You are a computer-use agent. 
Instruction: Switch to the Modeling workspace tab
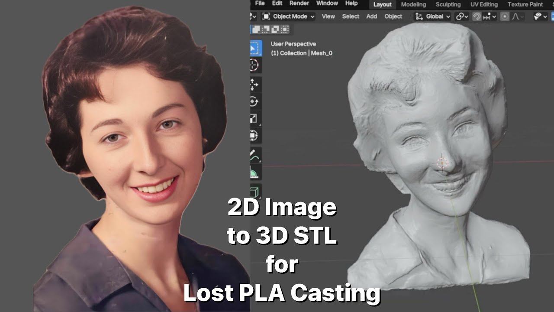tap(413, 4)
